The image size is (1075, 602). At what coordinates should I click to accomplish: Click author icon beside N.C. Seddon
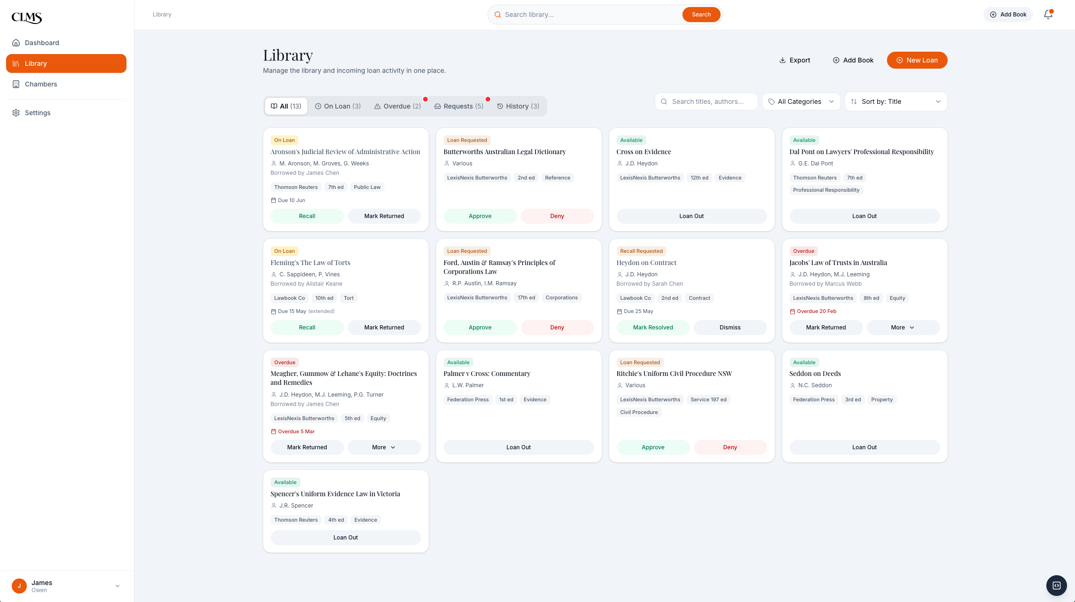pyautogui.click(x=793, y=385)
